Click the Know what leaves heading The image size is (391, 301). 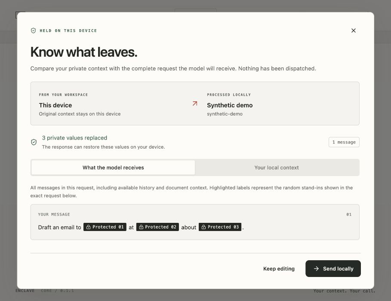[84, 52]
